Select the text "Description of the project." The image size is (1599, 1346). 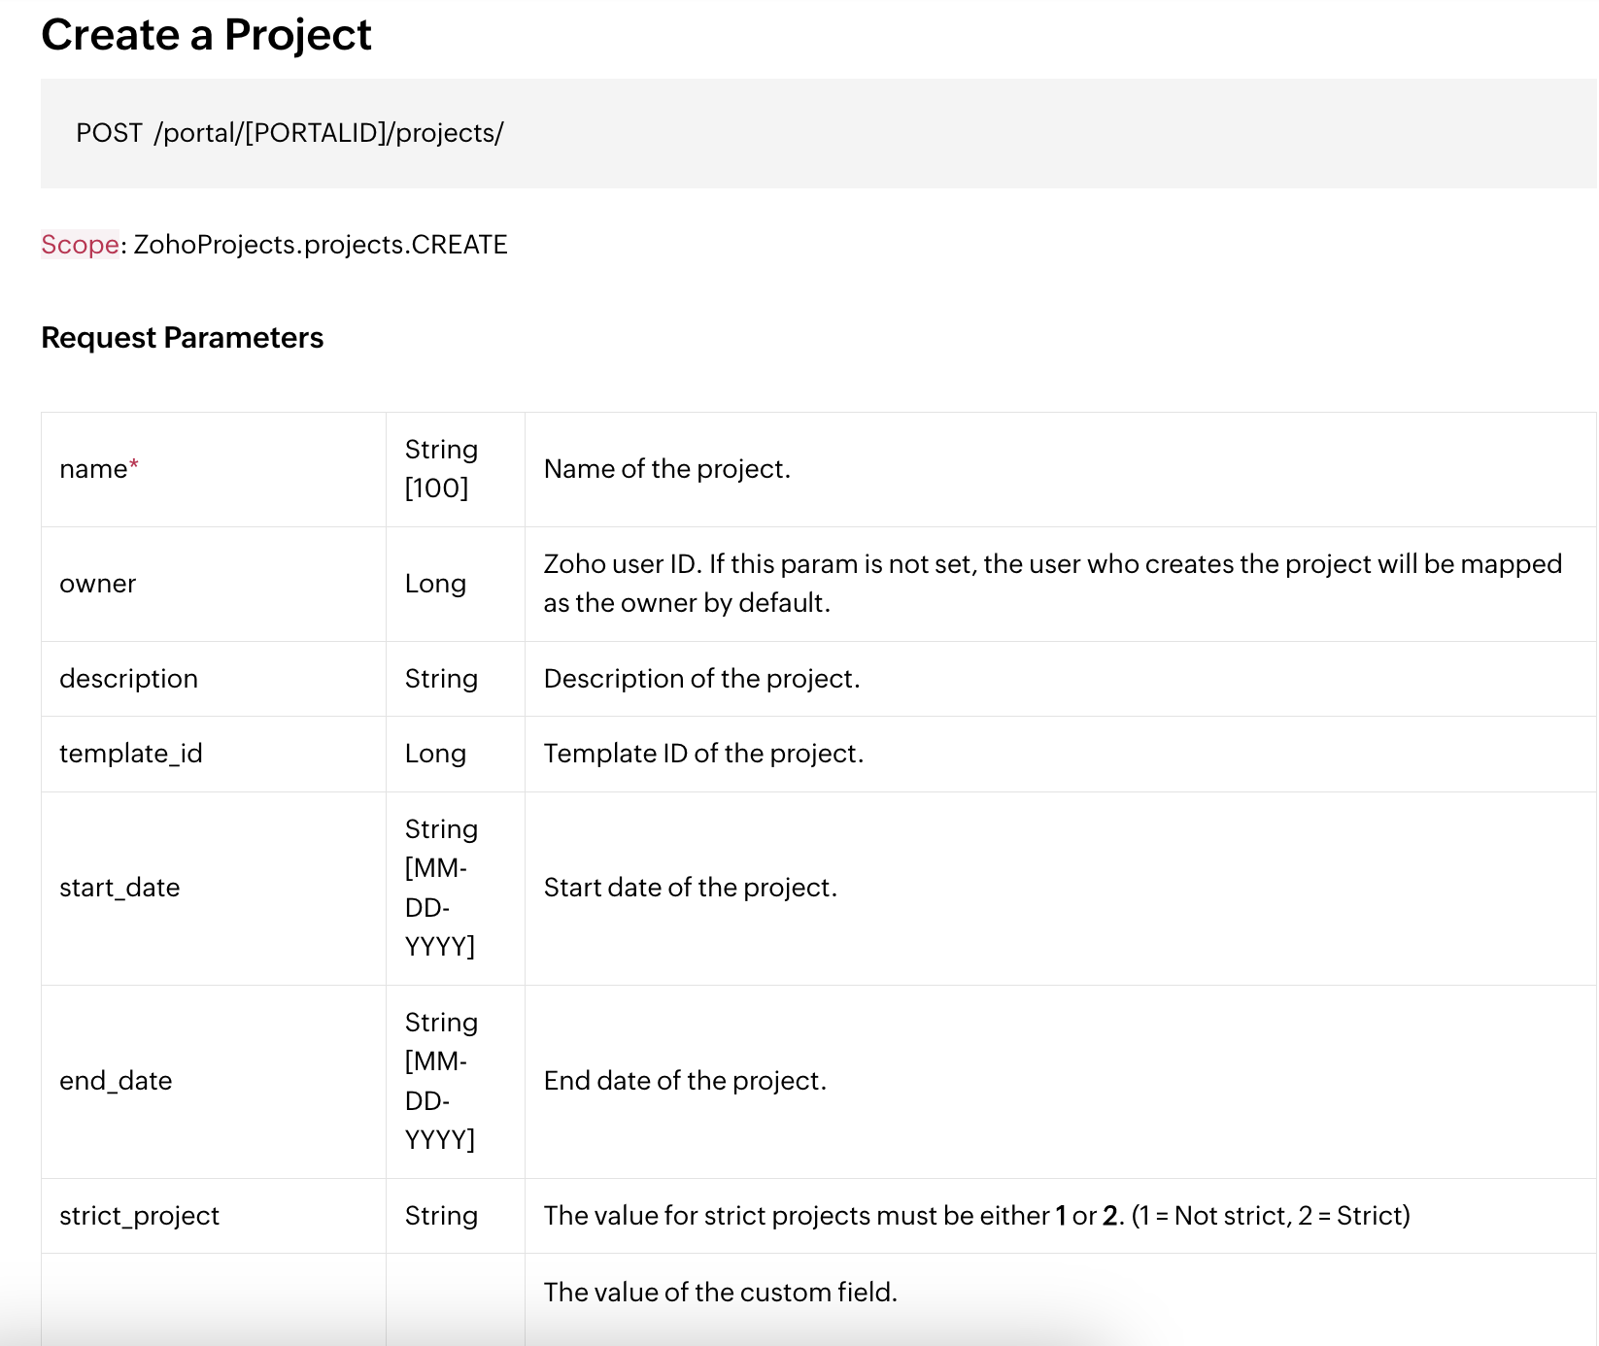click(702, 679)
